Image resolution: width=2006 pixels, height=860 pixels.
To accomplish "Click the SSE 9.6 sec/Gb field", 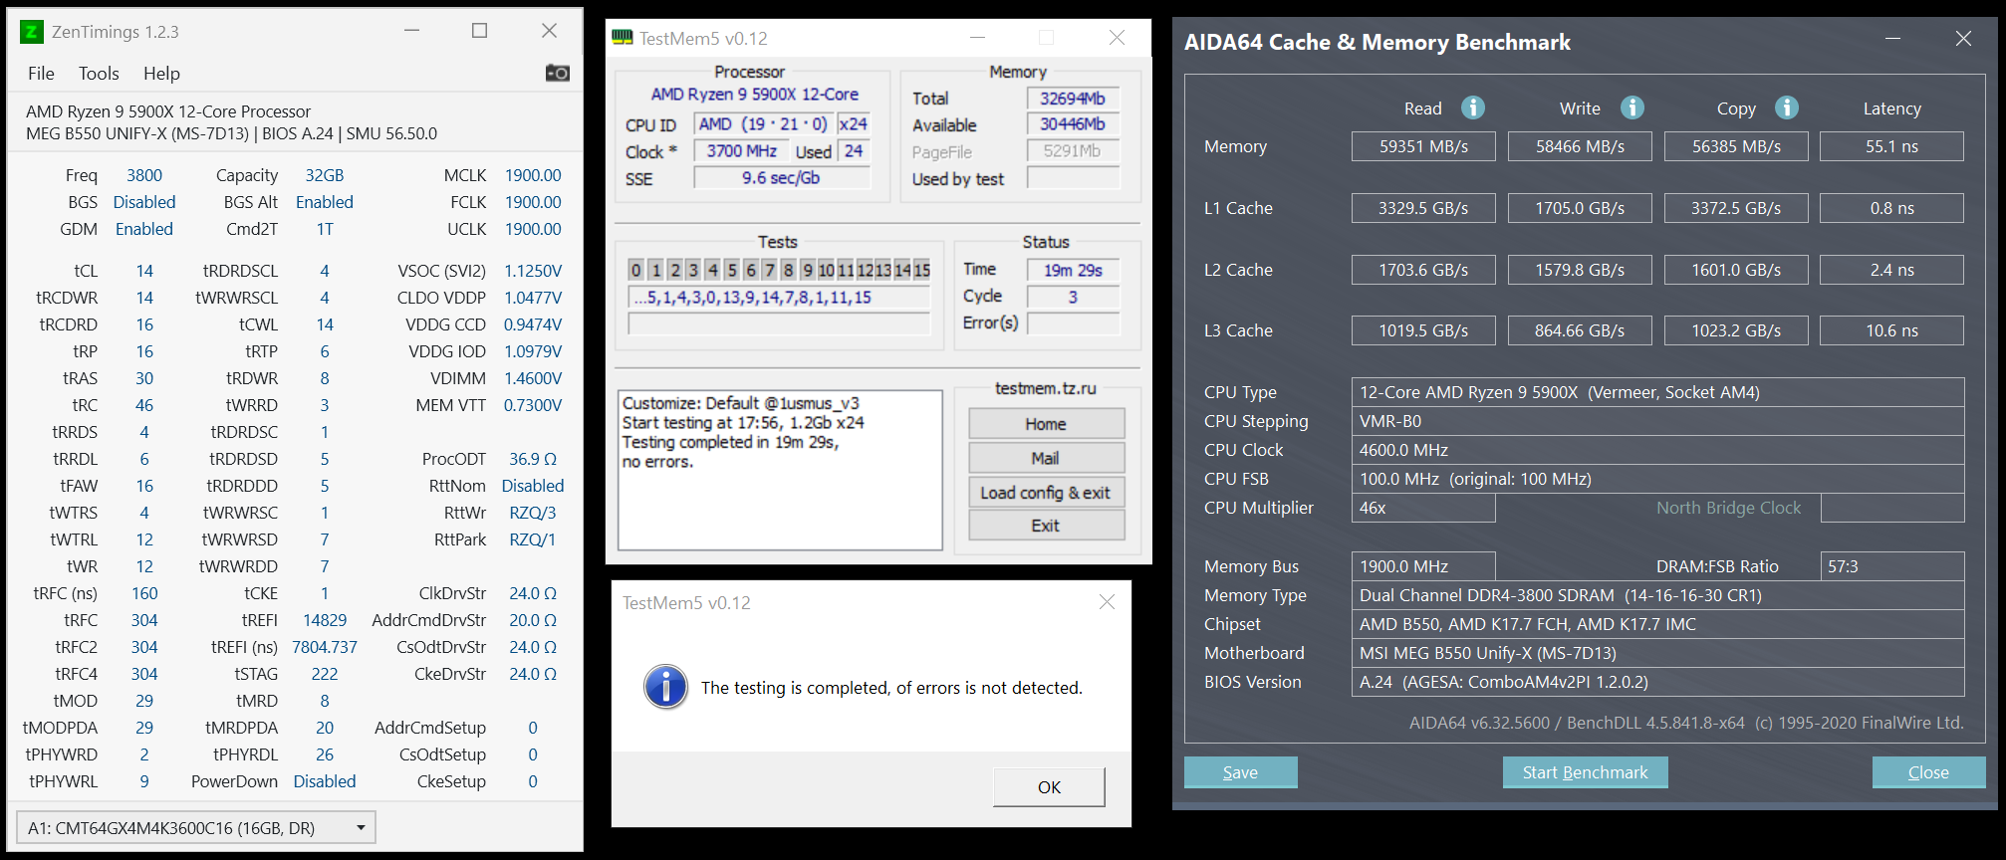I will point(782,178).
